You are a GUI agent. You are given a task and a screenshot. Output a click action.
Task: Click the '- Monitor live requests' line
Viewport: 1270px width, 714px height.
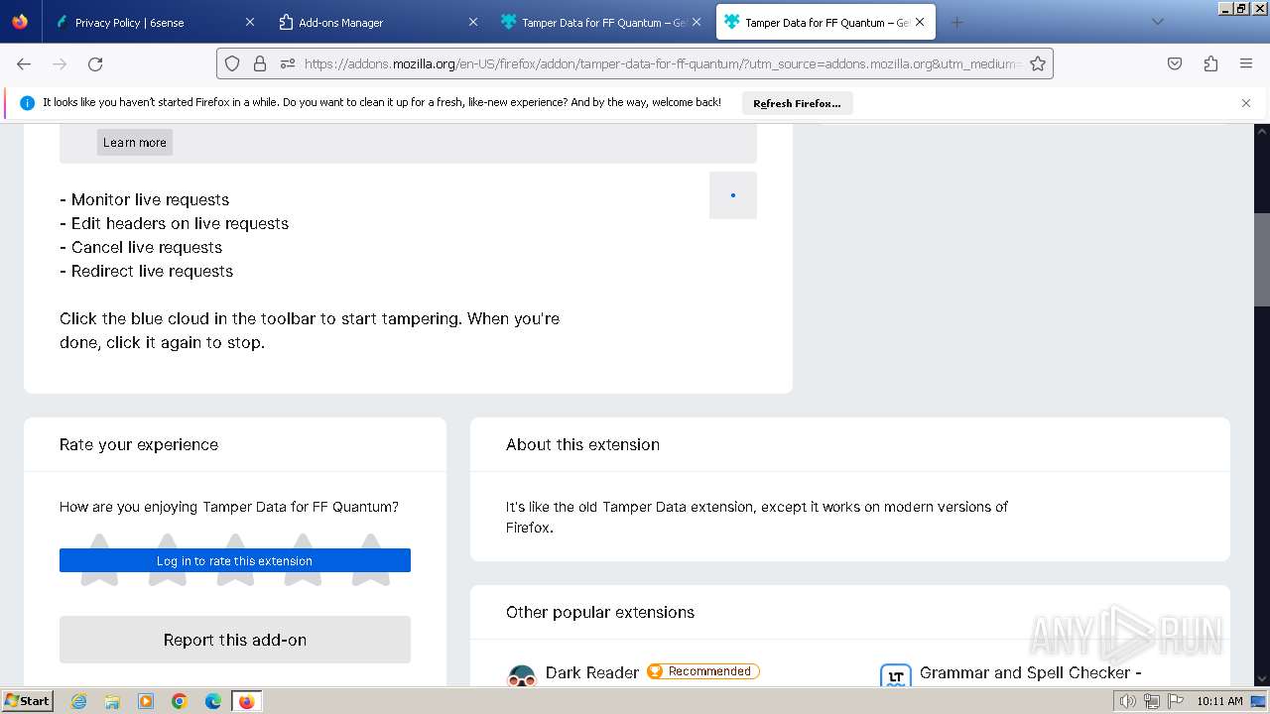click(145, 199)
